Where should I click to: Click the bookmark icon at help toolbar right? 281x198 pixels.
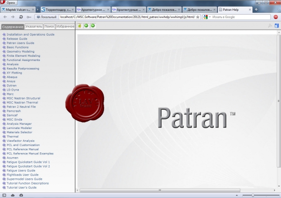click(277, 26)
